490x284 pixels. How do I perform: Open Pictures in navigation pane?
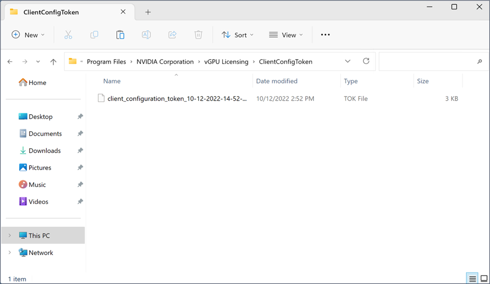(35, 168)
